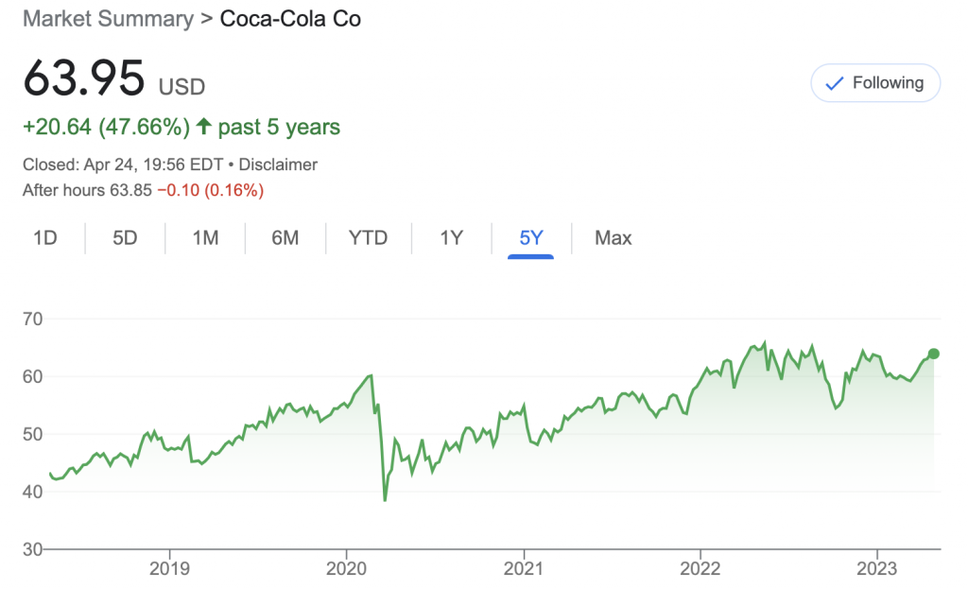The width and height of the screenshot is (968, 589).
Task: Show the 1Y chart range
Action: 451,237
